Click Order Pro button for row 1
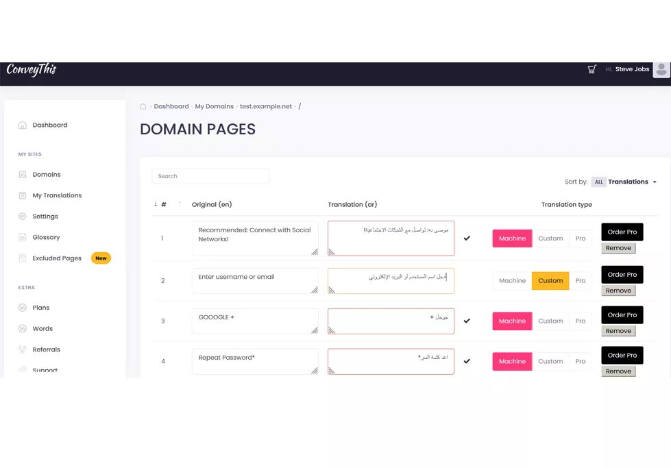This screenshot has width=671, height=468. (622, 232)
